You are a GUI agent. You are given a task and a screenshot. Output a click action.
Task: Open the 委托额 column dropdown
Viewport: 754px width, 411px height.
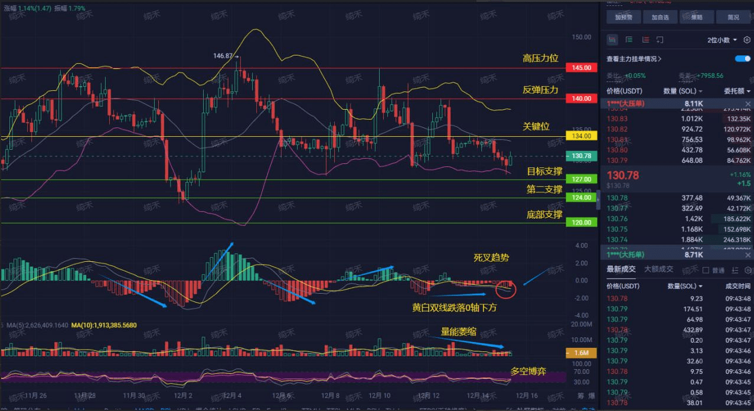click(737, 91)
